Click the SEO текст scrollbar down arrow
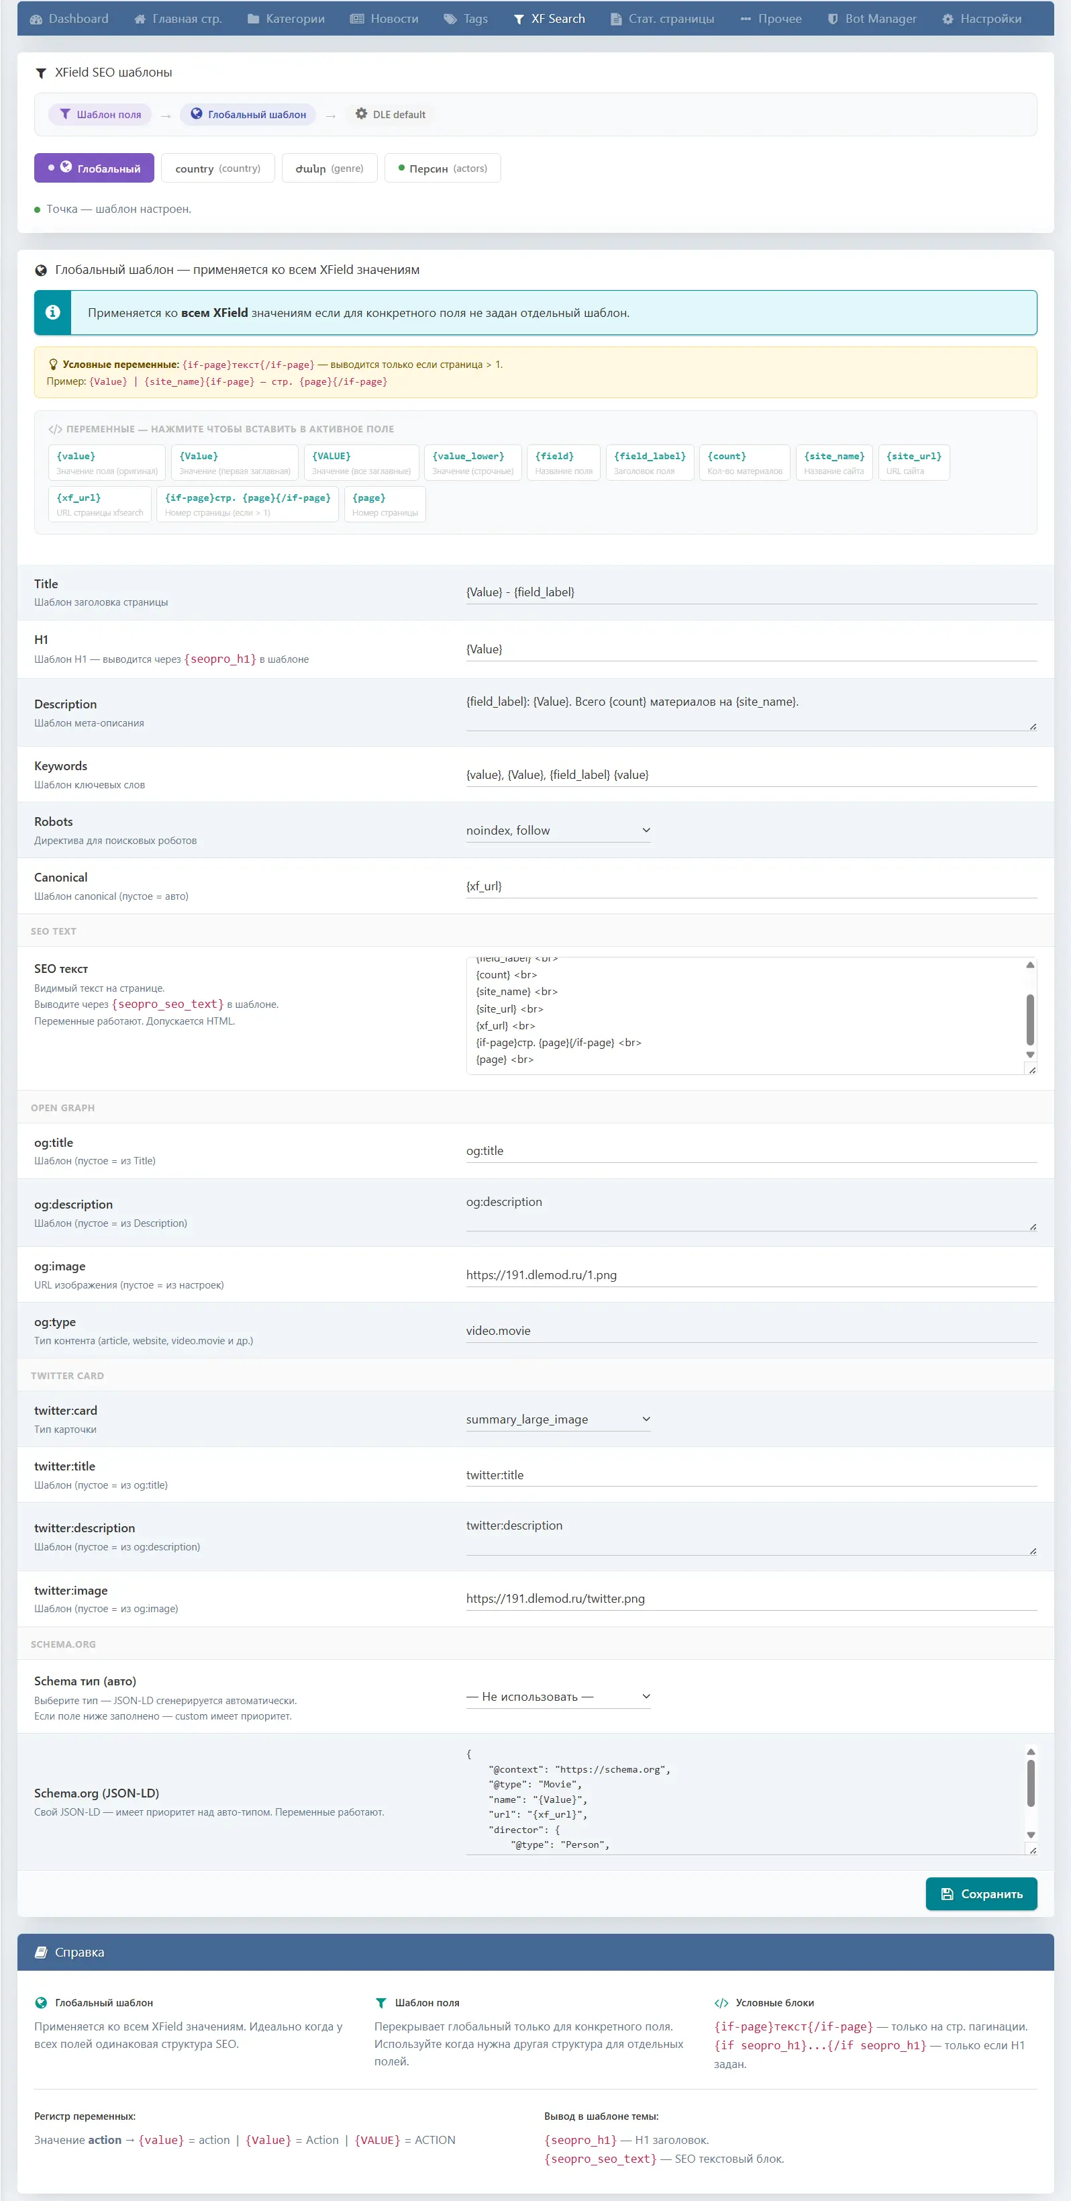1071x2201 pixels. click(x=1030, y=1056)
